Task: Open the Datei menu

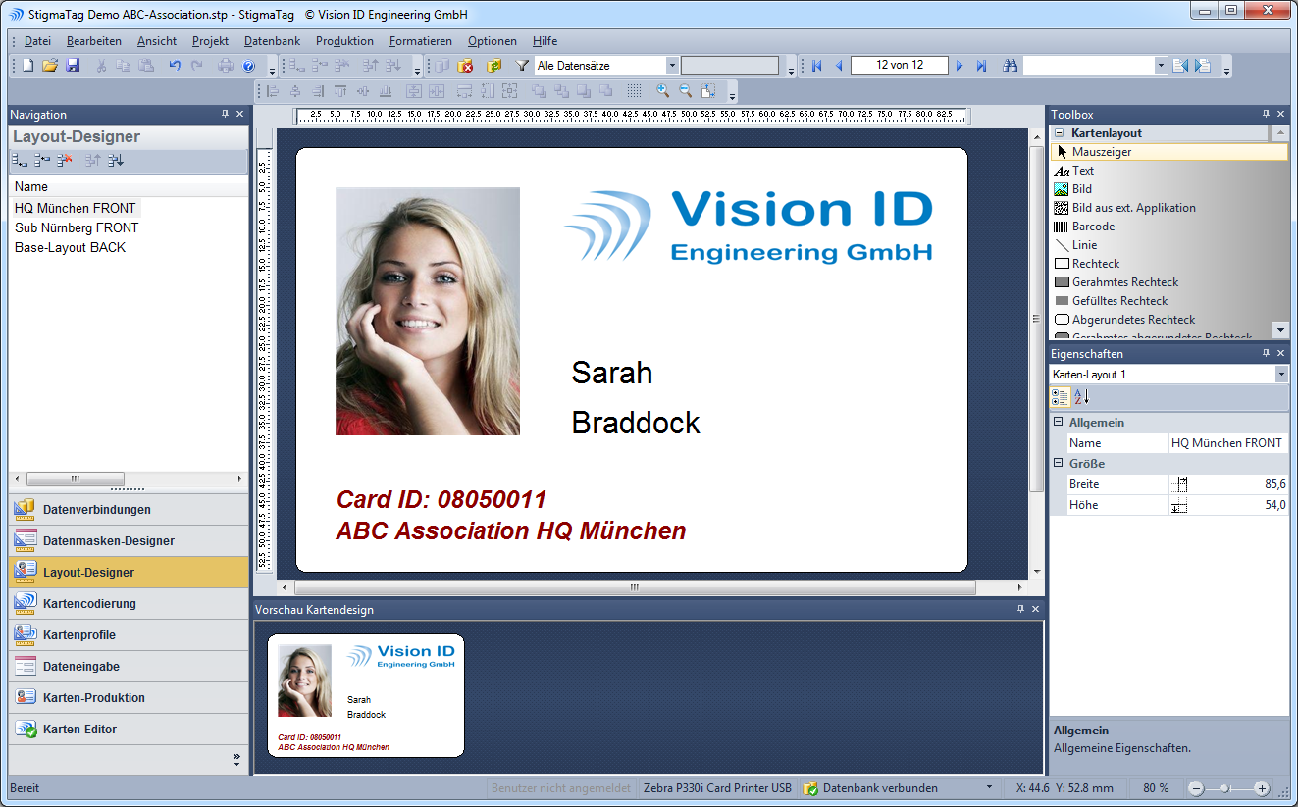Action: pyautogui.click(x=37, y=41)
